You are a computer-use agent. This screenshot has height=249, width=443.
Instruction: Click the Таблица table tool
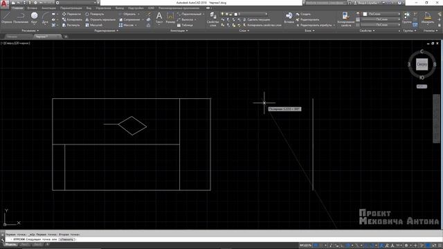[x=185, y=25]
